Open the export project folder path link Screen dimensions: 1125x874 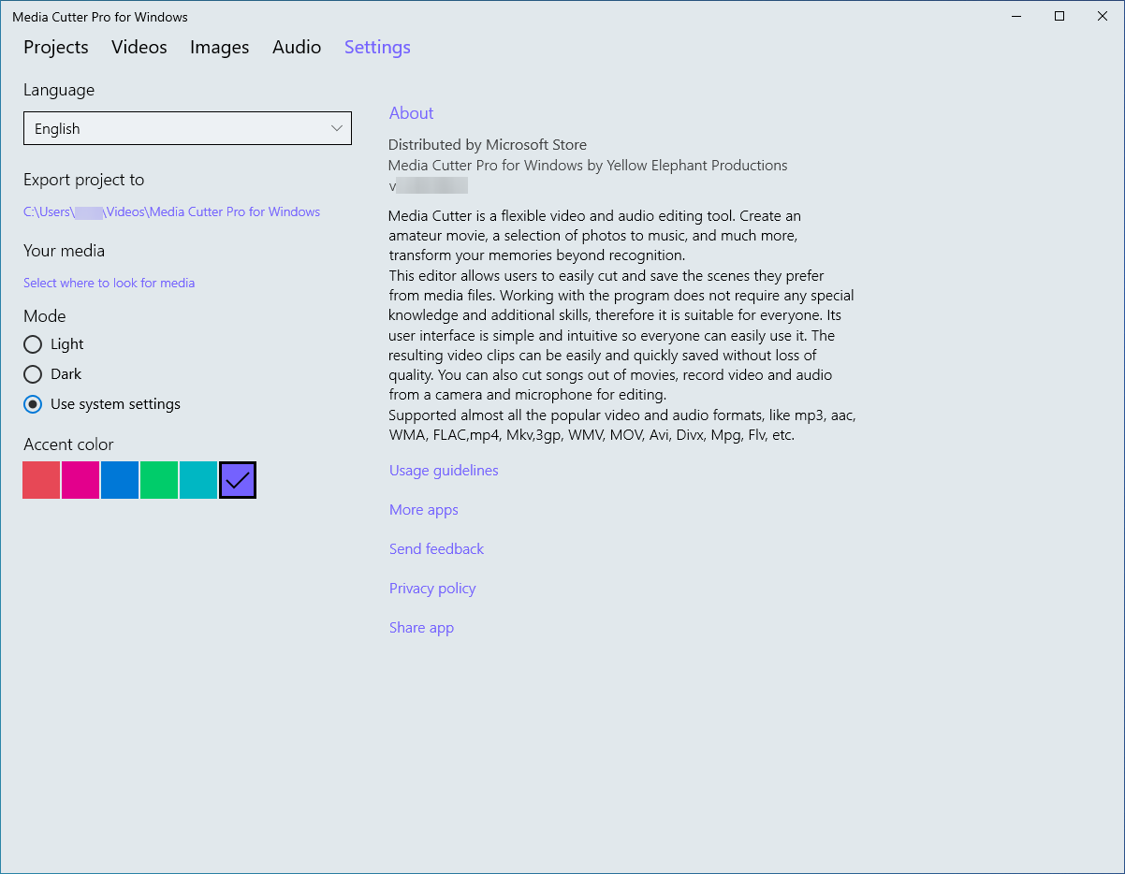coord(172,211)
